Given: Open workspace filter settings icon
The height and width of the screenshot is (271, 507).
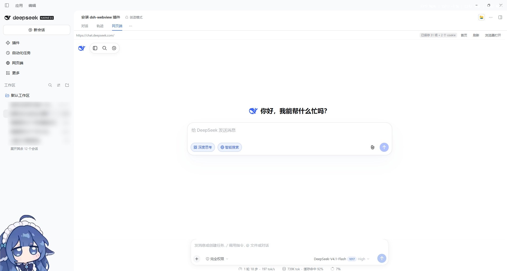Looking at the screenshot, I should [59, 85].
